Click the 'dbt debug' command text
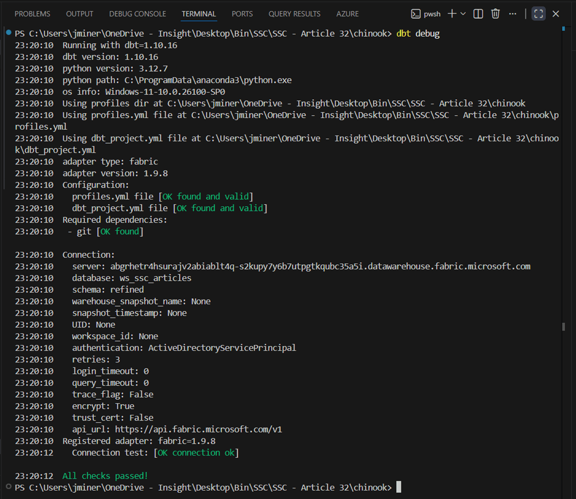Viewport: 576px width, 499px height. click(x=418, y=33)
